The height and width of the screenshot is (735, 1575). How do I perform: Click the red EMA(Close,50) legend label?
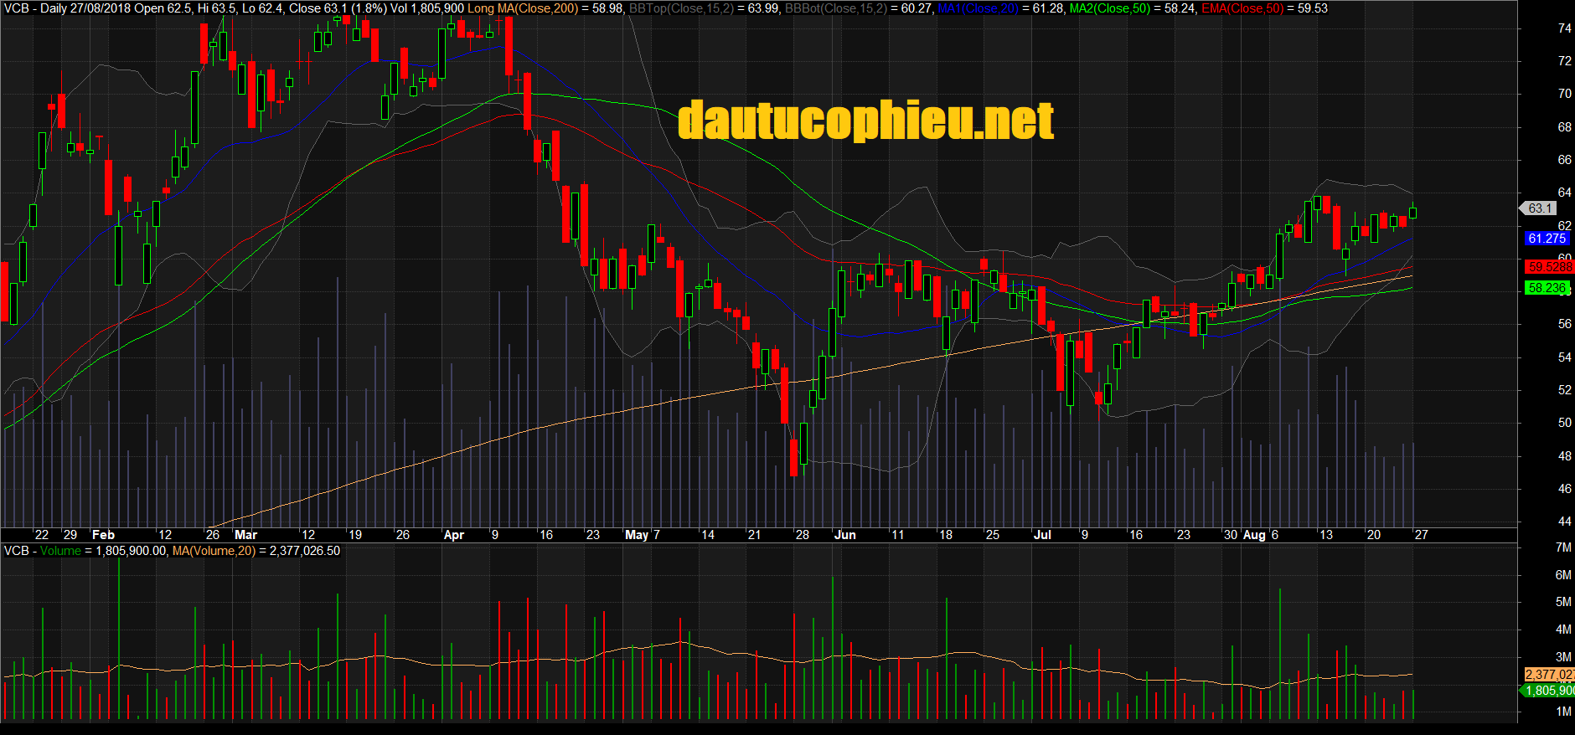[x=1242, y=8]
